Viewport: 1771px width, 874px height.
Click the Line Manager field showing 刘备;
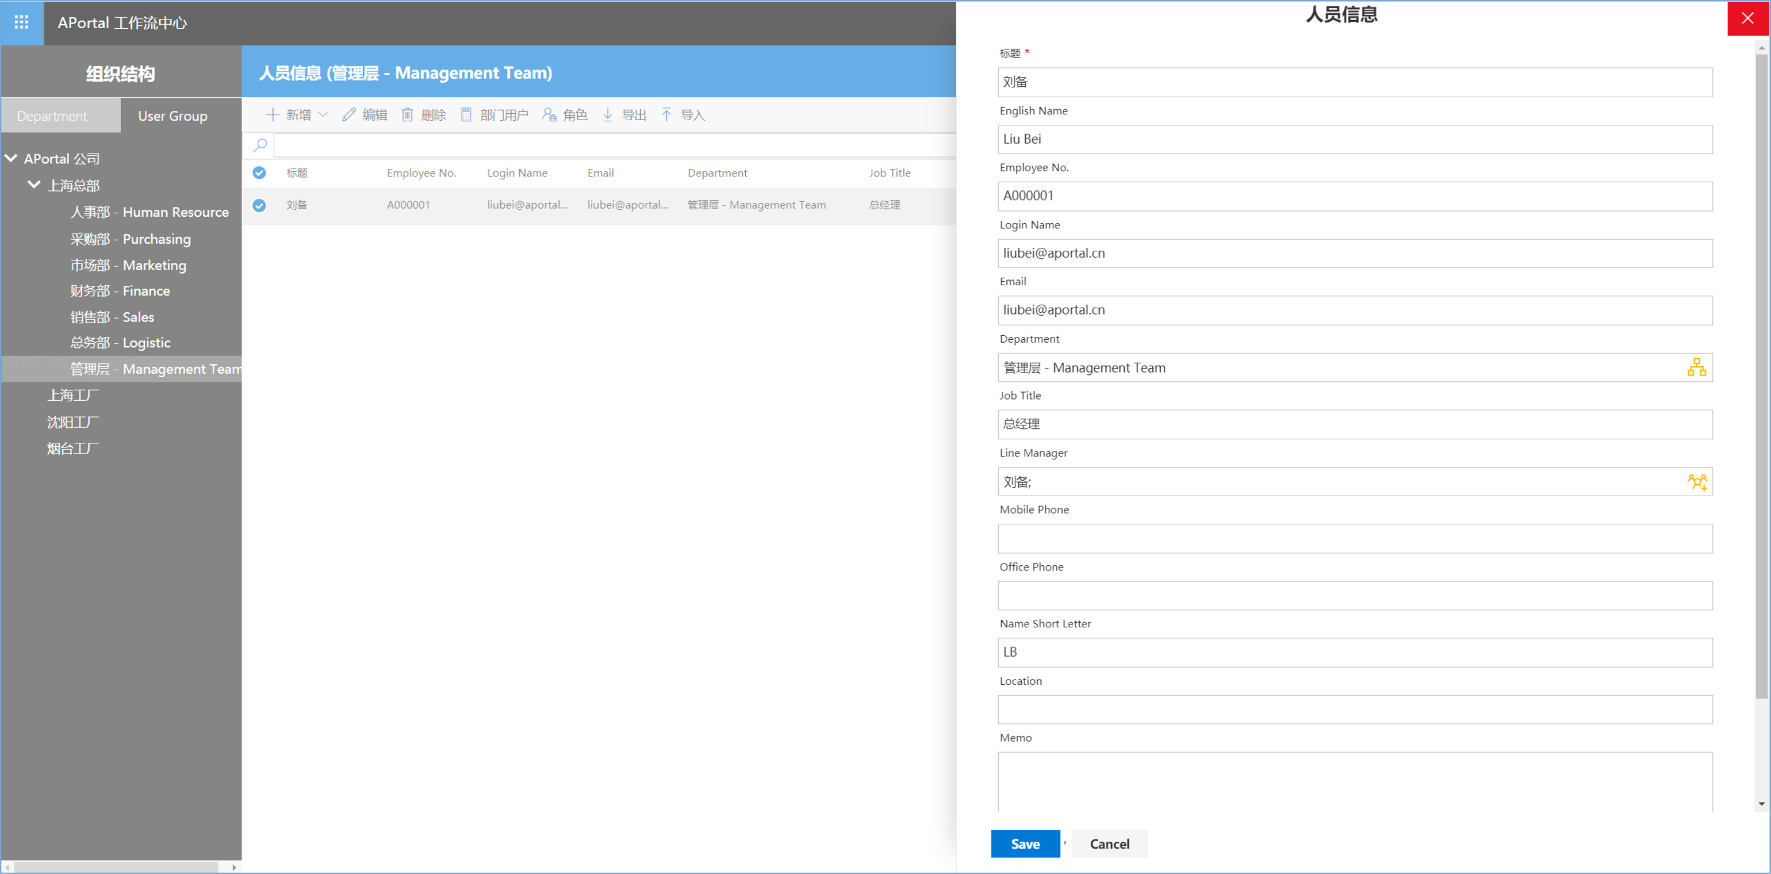(x=1355, y=482)
